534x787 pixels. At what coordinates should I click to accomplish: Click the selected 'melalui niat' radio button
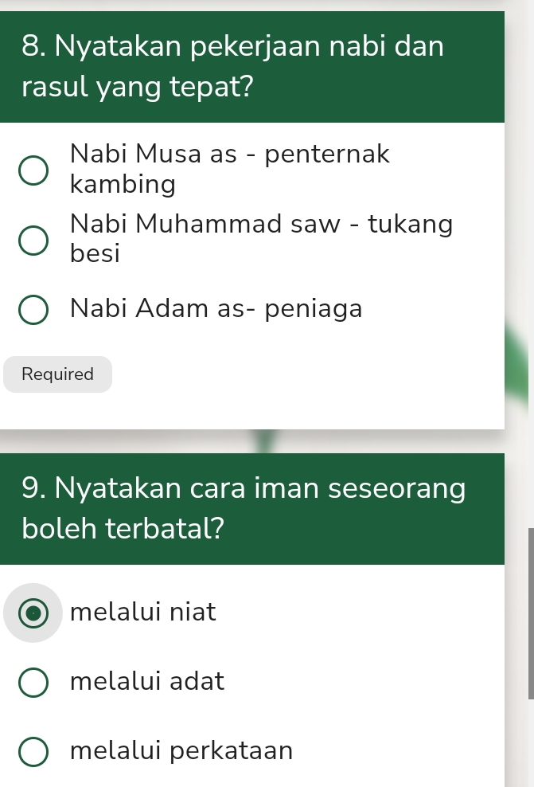(x=33, y=613)
